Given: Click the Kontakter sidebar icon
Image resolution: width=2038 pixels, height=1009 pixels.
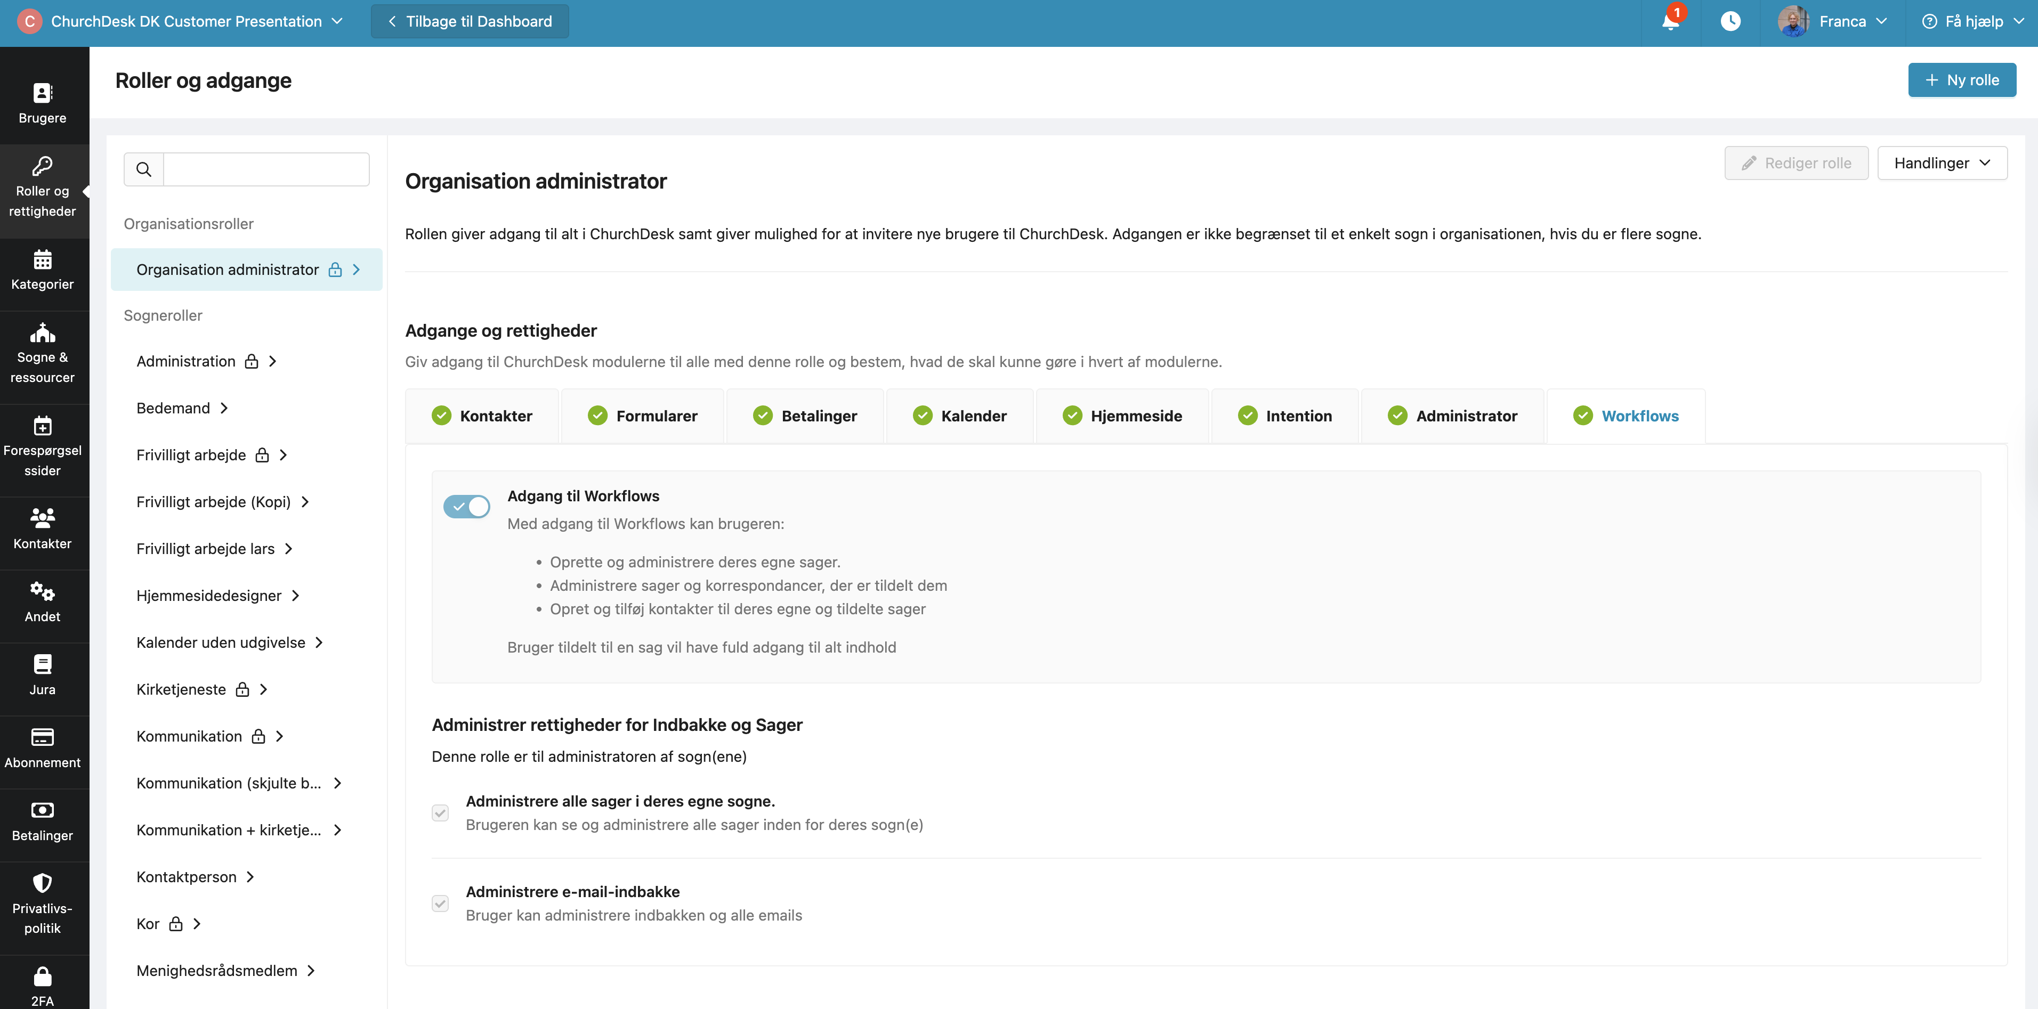Looking at the screenshot, I should click(x=43, y=530).
